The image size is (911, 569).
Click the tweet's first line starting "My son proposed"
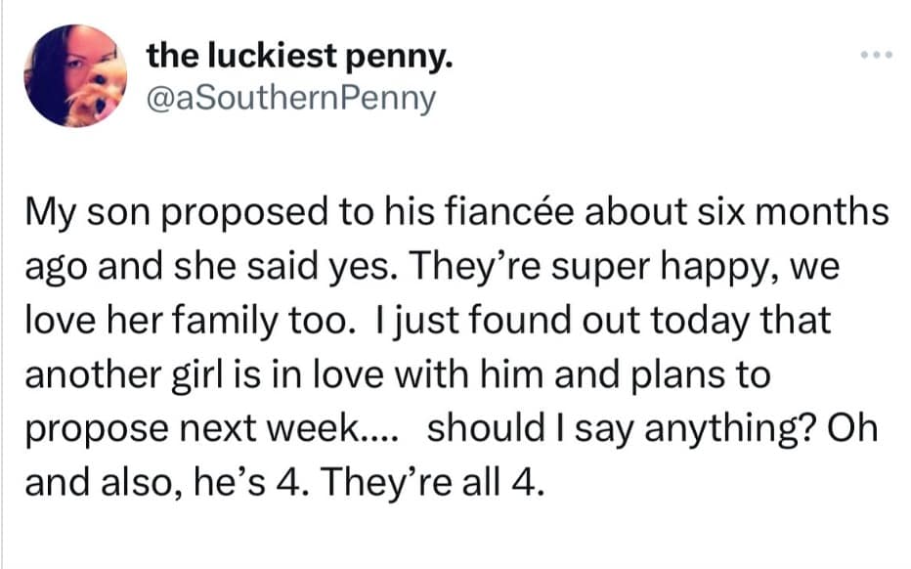pos(455,213)
